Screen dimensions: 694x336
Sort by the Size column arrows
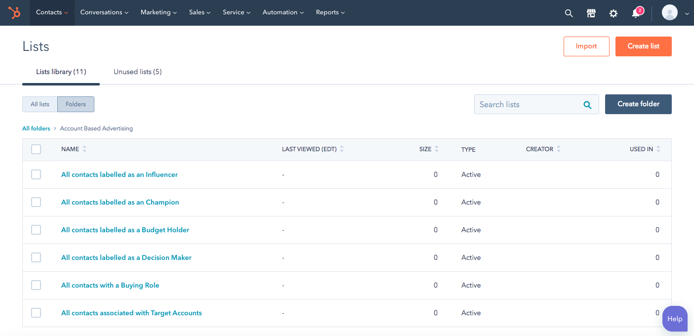point(437,149)
